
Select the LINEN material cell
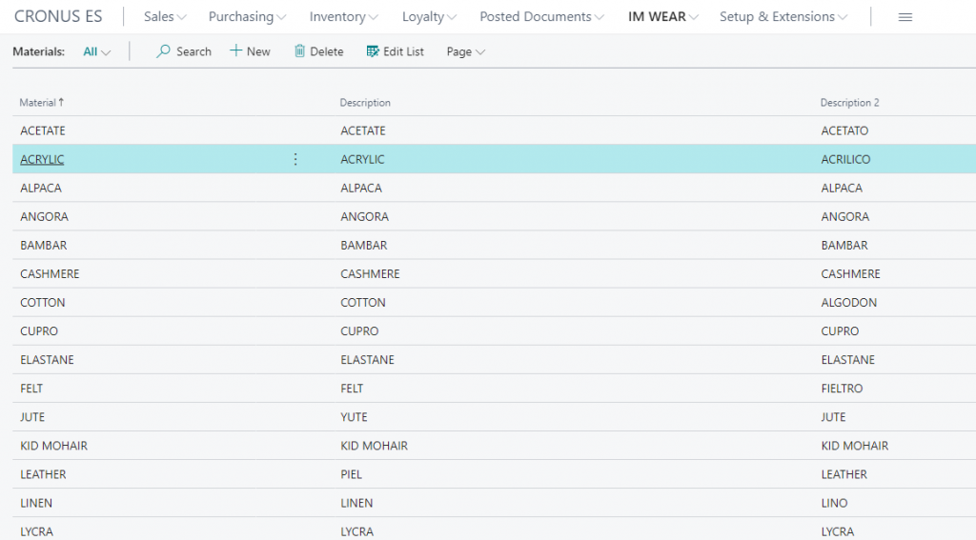pyautogui.click(x=35, y=503)
